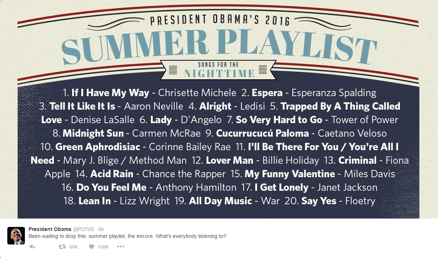
Task: Click the Cucurrucucú Paloma song title
Action: 262,133
